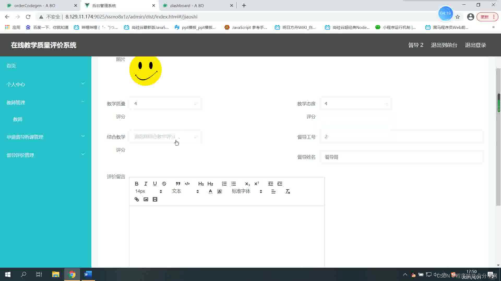The height and width of the screenshot is (281, 501).
Task: Toggle bold formatting in editor
Action: click(136, 184)
